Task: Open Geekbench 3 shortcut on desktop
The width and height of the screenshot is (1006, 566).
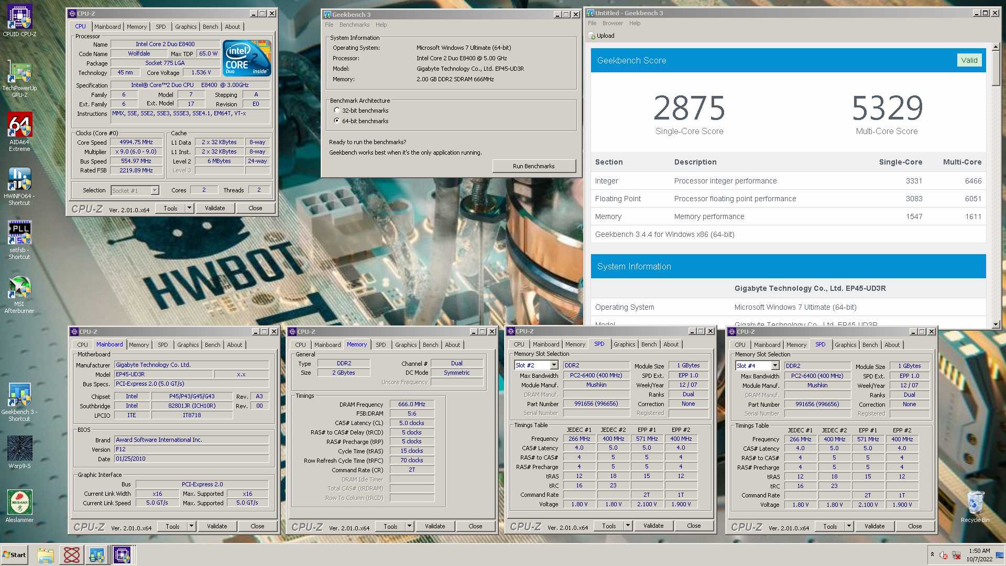Action: (x=19, y=402)
